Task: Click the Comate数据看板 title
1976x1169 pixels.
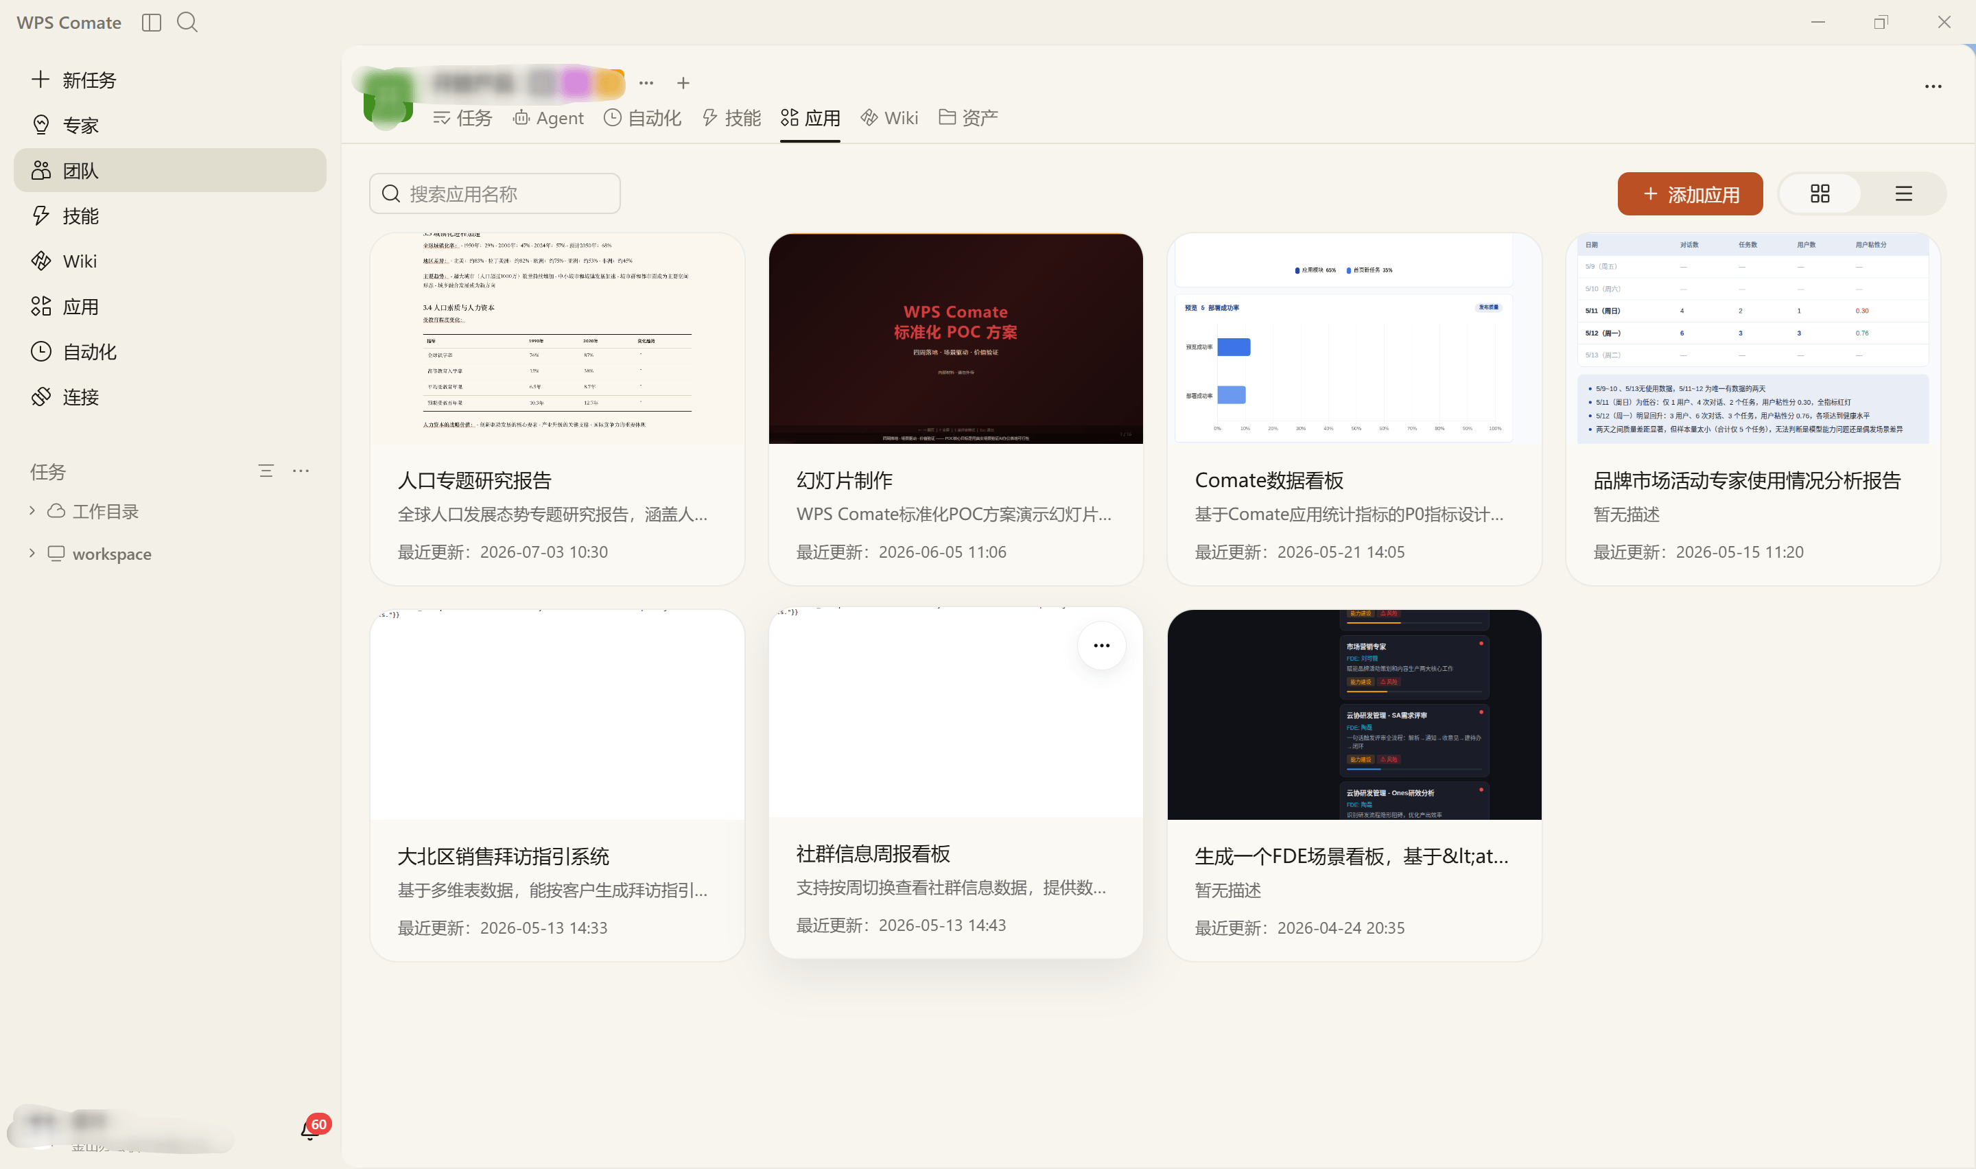Action: pyautogui.click(x=1269, y=480)
